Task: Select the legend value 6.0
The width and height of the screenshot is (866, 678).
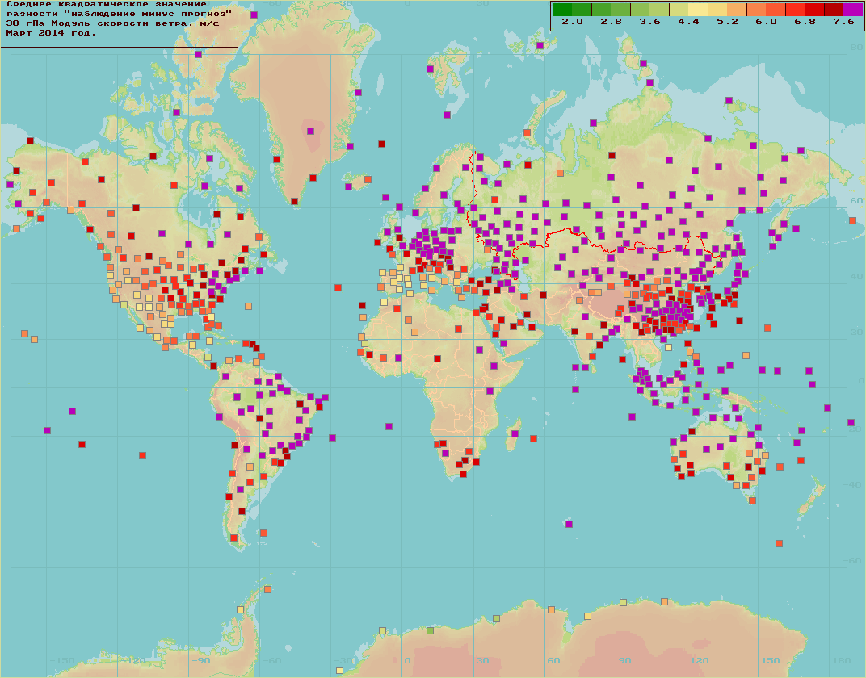Action: click(x=766, y=22)
